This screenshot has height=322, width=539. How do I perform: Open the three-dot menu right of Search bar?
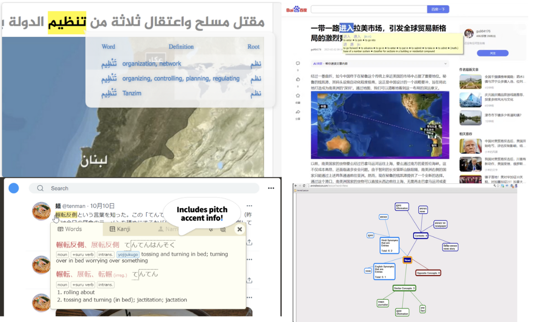coord(271,188)
